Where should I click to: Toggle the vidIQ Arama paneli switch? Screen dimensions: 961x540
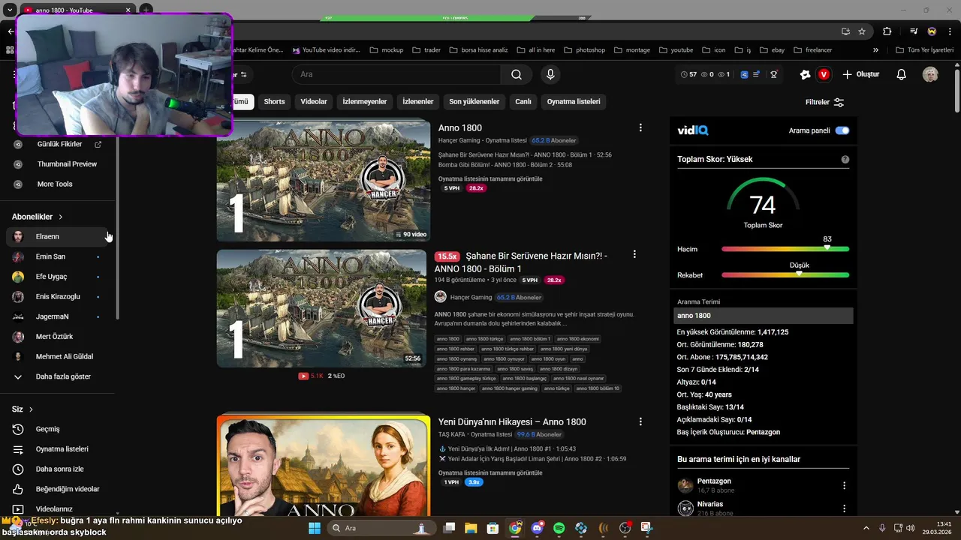click(842, 130)
